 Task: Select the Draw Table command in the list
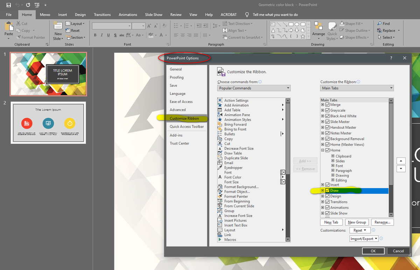(x=233, y=153)
